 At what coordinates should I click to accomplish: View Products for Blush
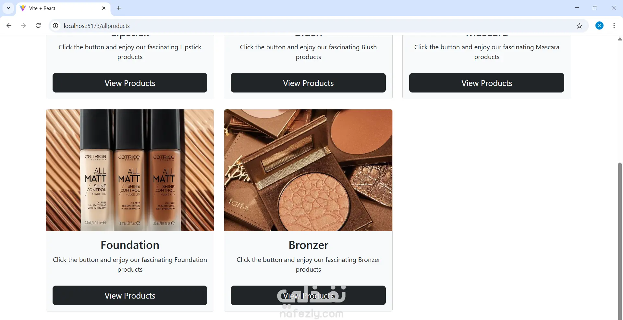coord(308,83)
